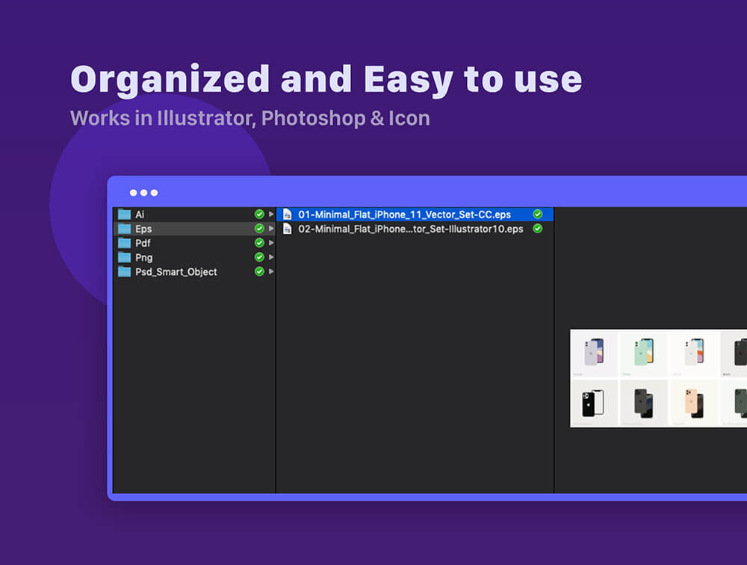Expand the Png folder disclosure arrow

tap(271, 257)
